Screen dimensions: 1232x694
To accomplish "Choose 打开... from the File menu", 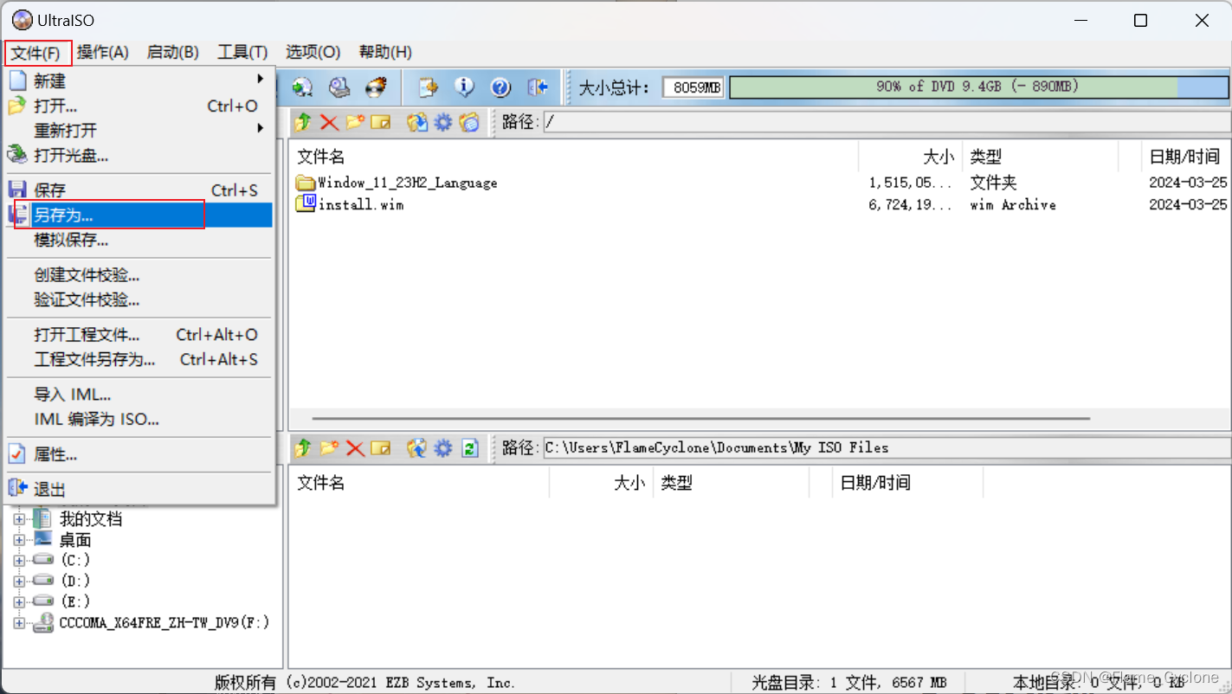I will [x=139, y=106].
